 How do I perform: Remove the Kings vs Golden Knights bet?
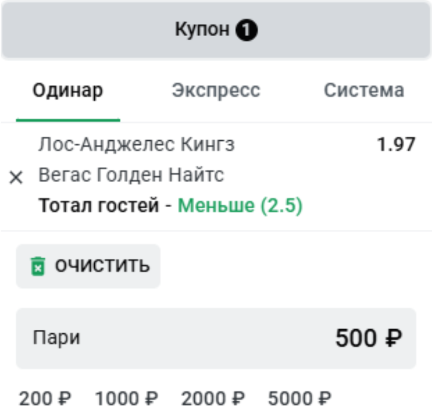(x=16, y=177)
